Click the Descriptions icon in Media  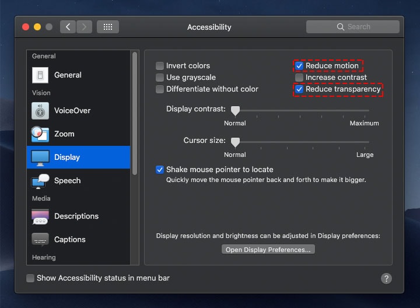[x=40, y=216]
